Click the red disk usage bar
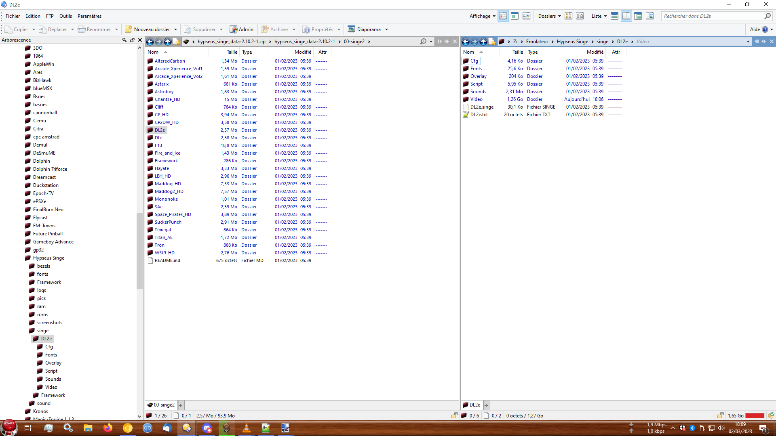The width and height of the screenshot is (776, 436). [x=755, y=416]
